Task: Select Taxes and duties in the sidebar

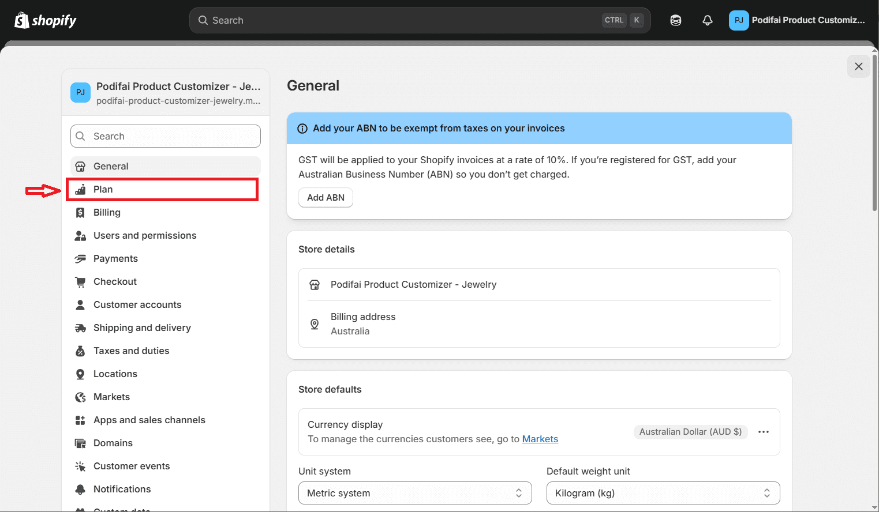Action: (131, 351)
